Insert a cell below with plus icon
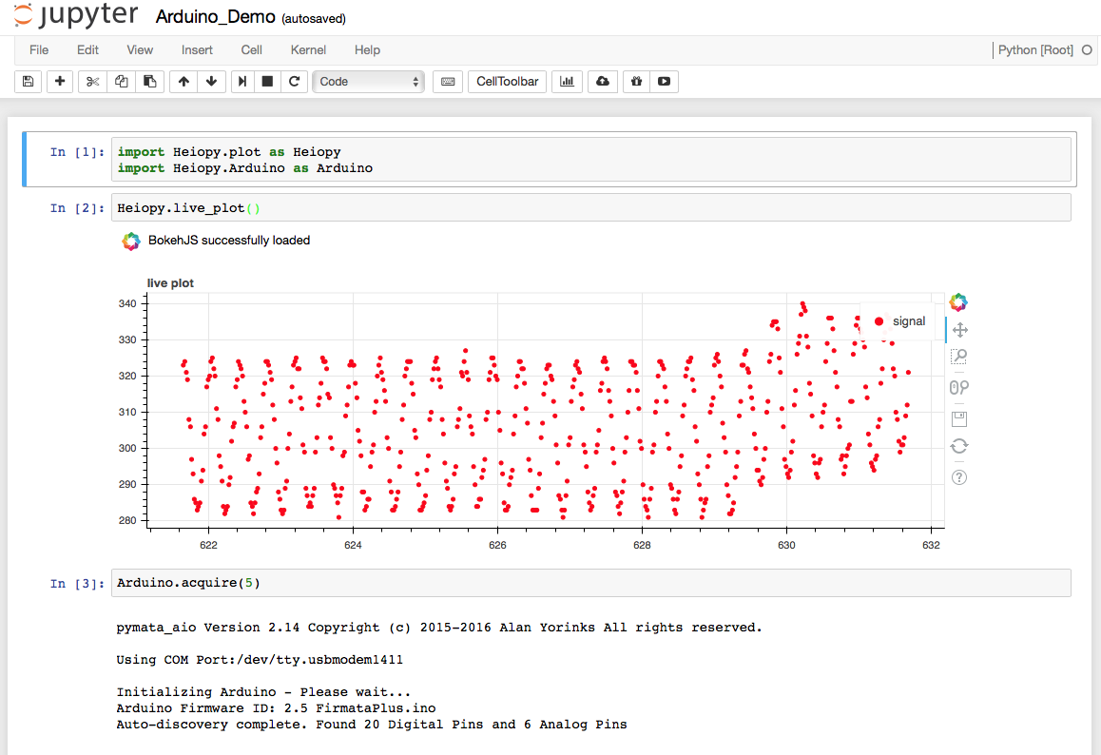The height and width of the screenshot is (755, 1101). tap(60, 82)
